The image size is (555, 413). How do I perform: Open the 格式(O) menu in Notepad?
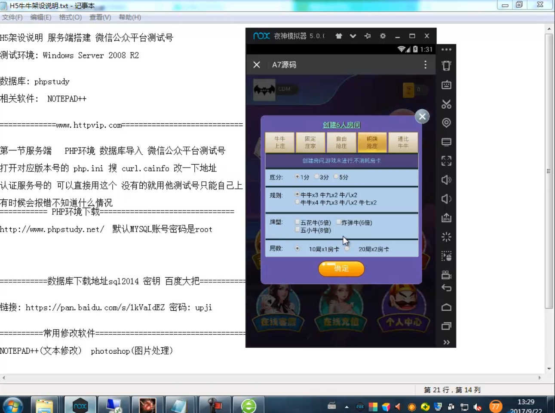point(70,17)
